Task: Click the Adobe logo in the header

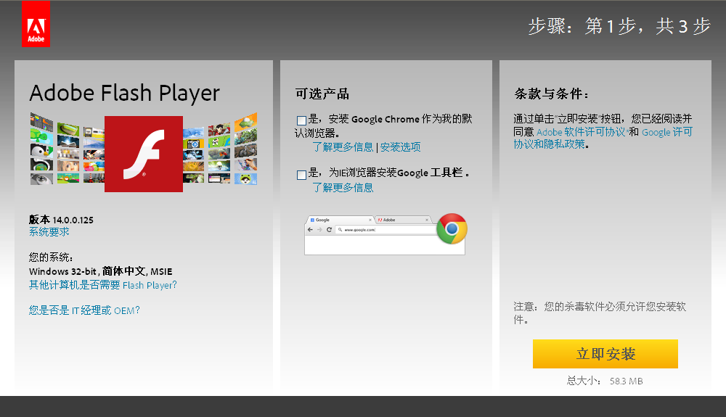Action: (x=36, y=24)
